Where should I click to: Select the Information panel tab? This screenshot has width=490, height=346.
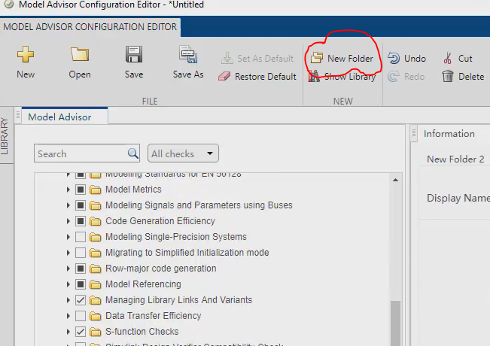[449, 134]
